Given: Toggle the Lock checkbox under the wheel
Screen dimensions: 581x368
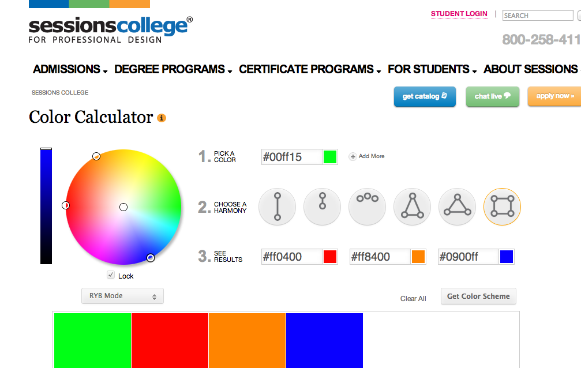Looking at the screenshot, I should 111,275.
